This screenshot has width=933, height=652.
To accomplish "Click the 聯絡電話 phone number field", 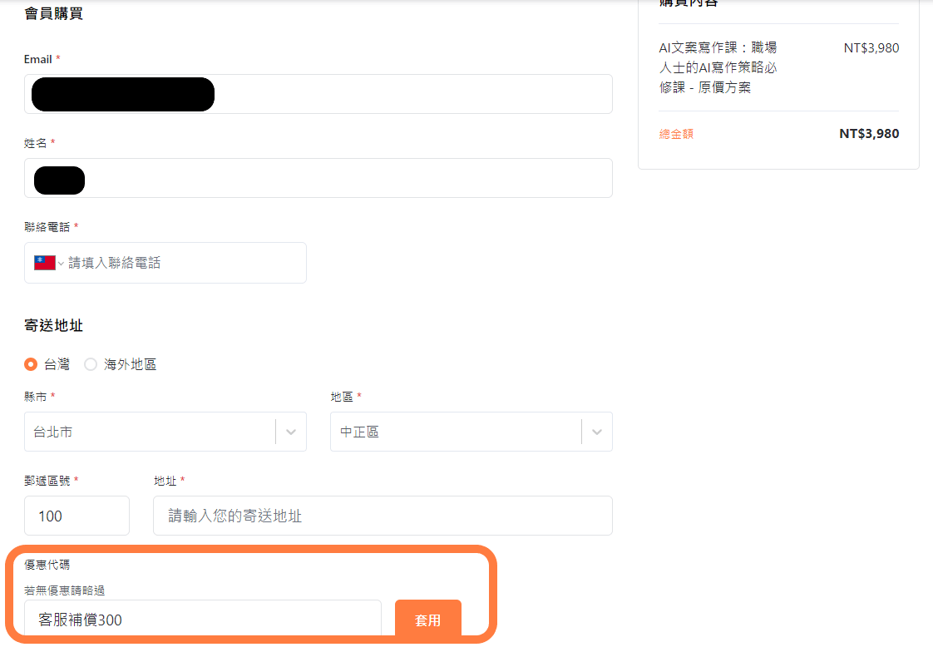I will coord(183,263).
